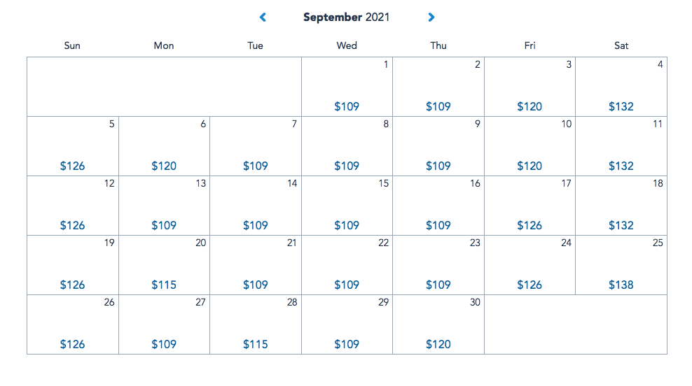Click the September 2021 month heading
The width and height of the screenshot is (692, 386).
[x=347, y=17]
